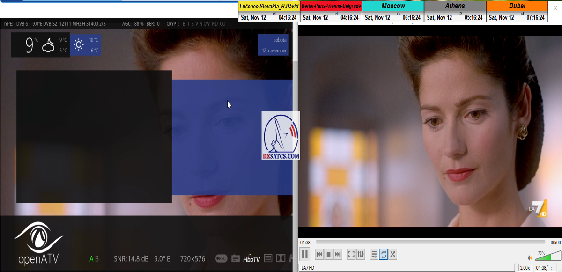The width and height of the screenshot is (562, 272).
Task: Show the playlist view
Action: (x=374, y=254)
